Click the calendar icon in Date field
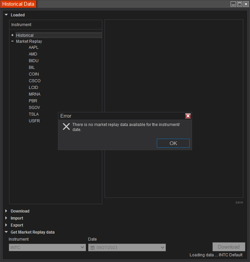This screenshot has height=262, width=250. tap(92, 248)
